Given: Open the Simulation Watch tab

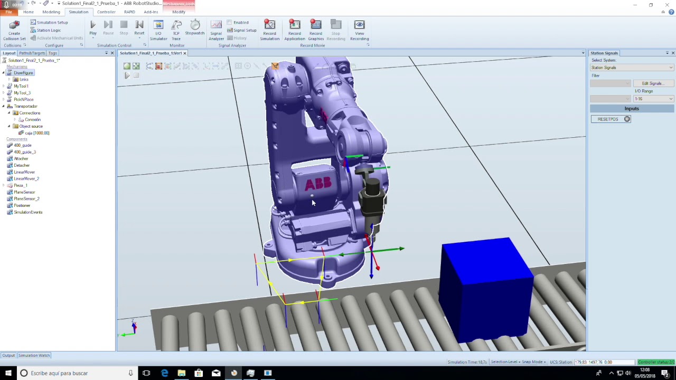Looking at the screenshot, I should click(34, 355).
